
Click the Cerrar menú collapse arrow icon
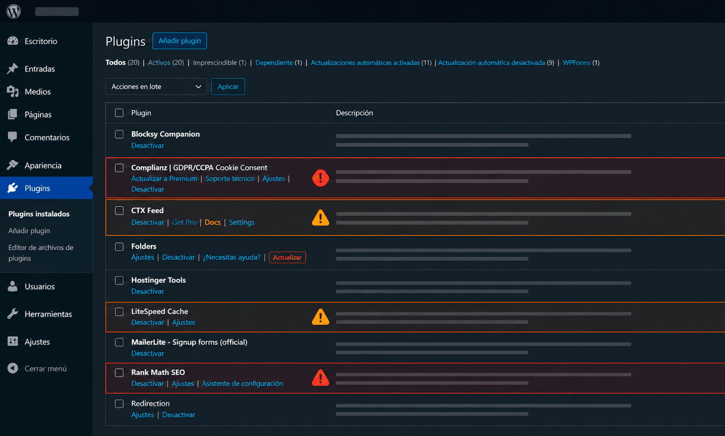[13, 368]
